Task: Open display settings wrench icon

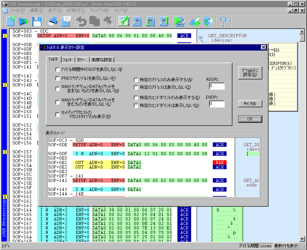Action: click(124, 21)
